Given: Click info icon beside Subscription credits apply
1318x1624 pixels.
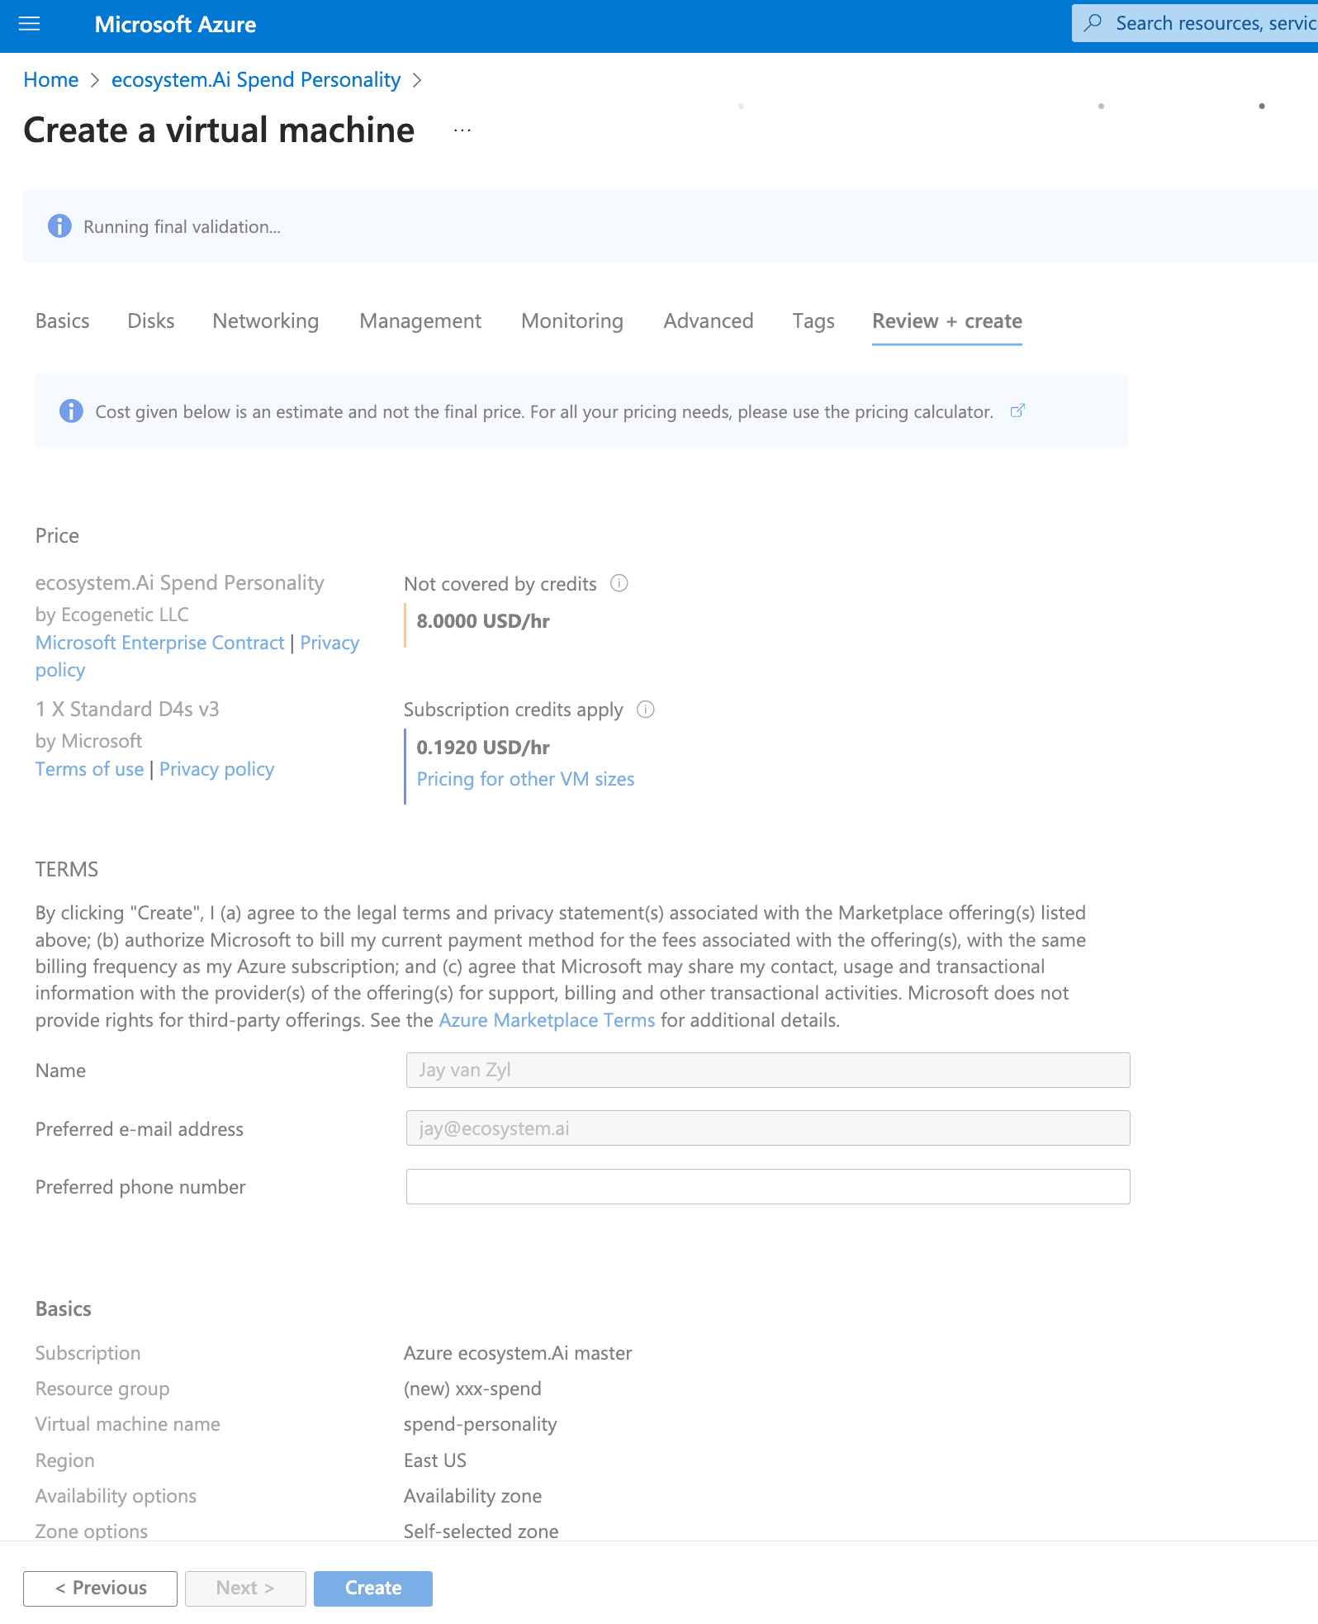Looking at the screenshot, I should click(x=646, y=710).
